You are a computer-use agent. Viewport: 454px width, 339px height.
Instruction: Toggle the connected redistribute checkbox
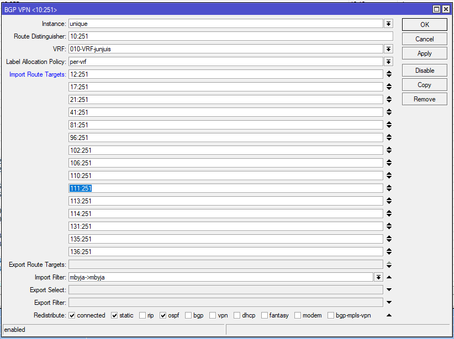click(72, 315)
